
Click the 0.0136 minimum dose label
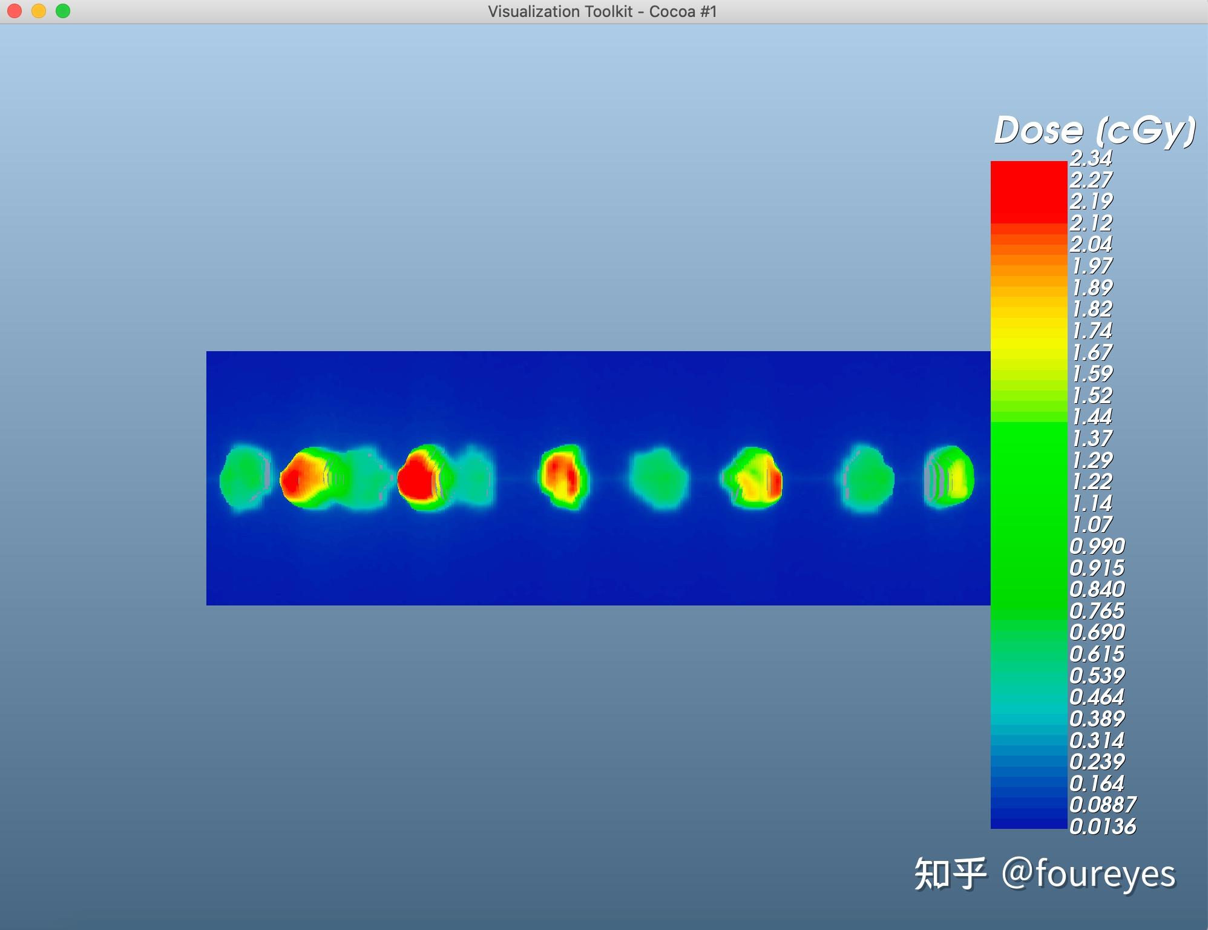(x=1102, y=826)
